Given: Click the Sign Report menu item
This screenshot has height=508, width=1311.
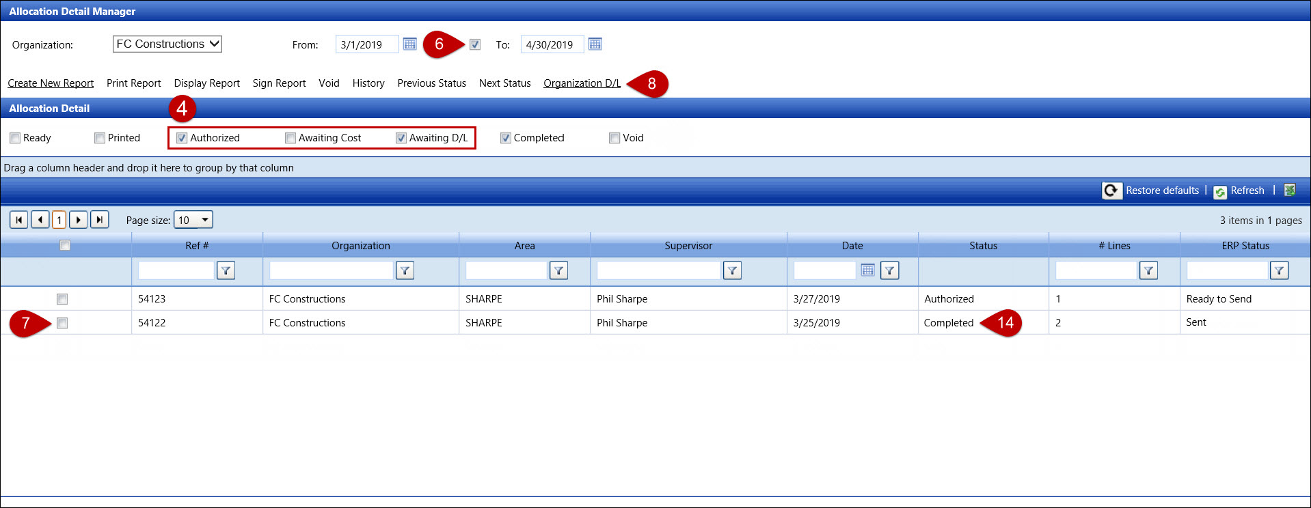Looking at the screenshot, I should tap(279, 83).
